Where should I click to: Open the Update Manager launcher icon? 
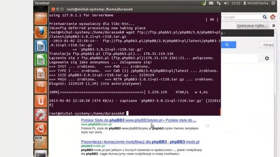tap(41, 129)
